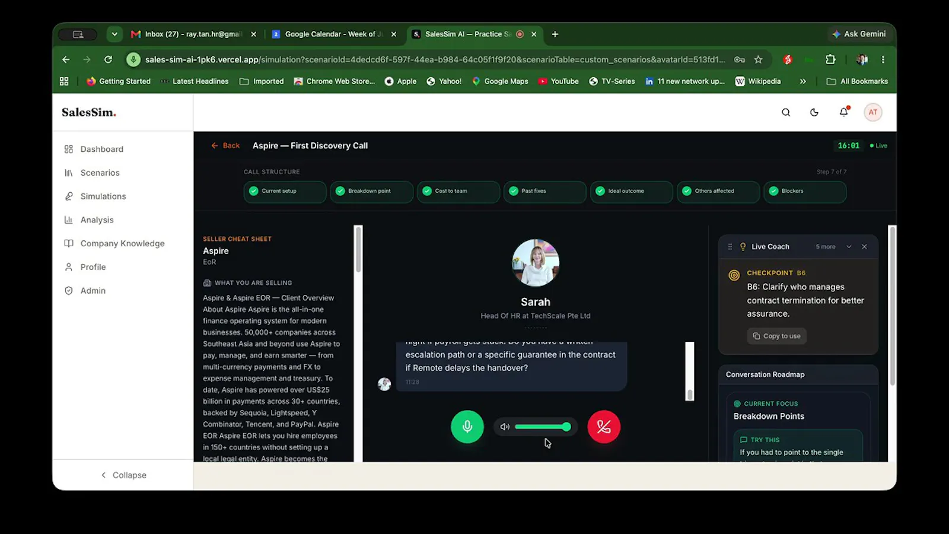Screen dimensions: 949x534
Task: Open Getting Started bookmark
Action: (x=118, y=81)
